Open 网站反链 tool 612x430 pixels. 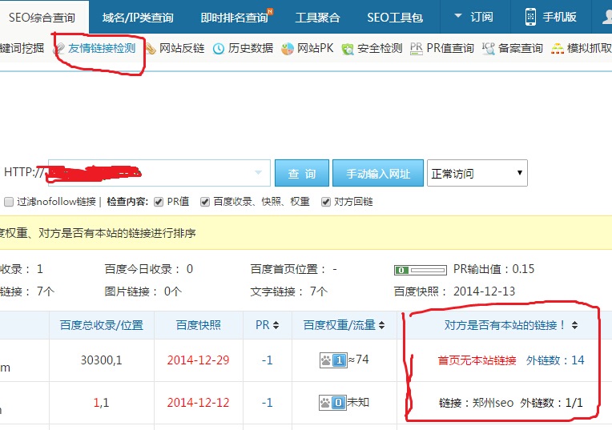pos(182,48)
